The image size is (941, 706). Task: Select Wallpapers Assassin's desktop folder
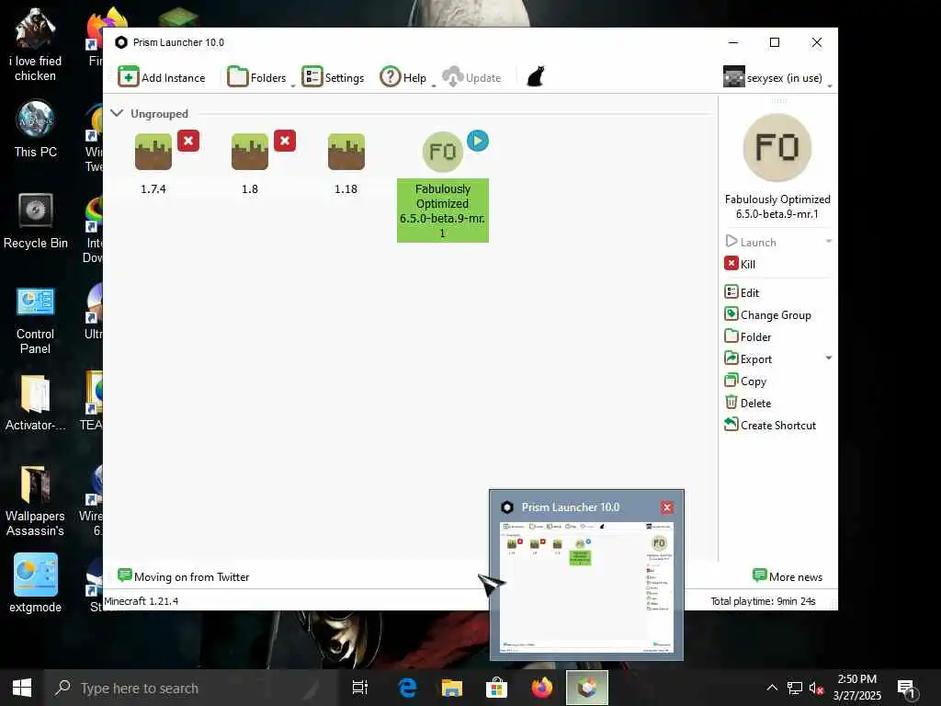[36, 501]
